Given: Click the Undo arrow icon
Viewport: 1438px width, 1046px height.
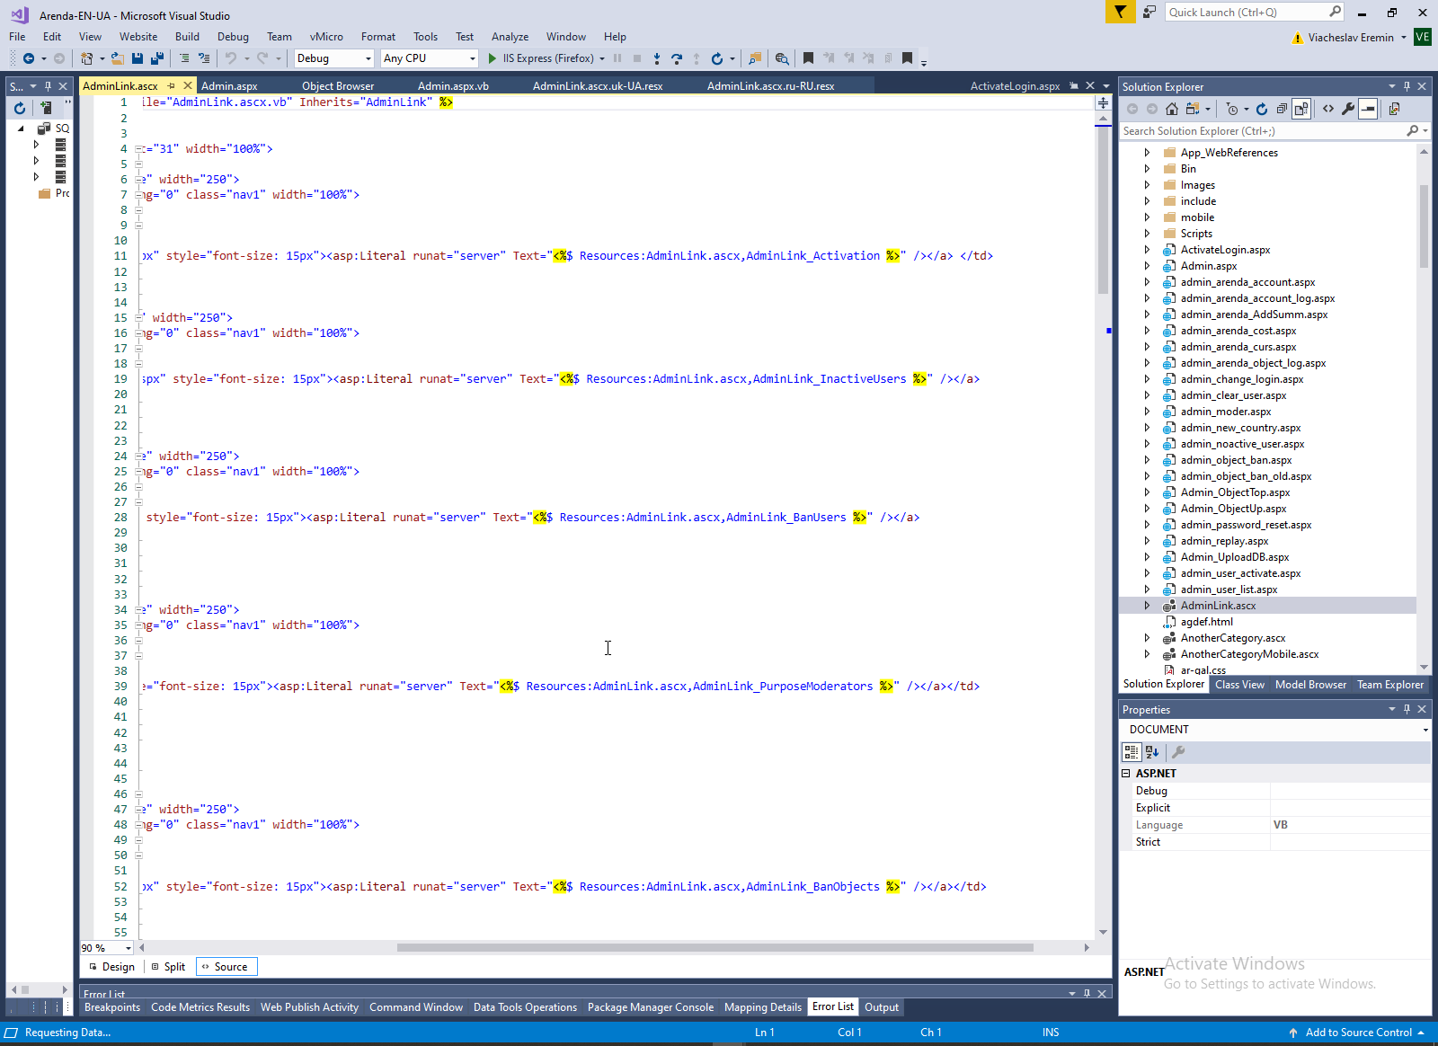Looking at the screenshot, I should click(x=231, y=58).
